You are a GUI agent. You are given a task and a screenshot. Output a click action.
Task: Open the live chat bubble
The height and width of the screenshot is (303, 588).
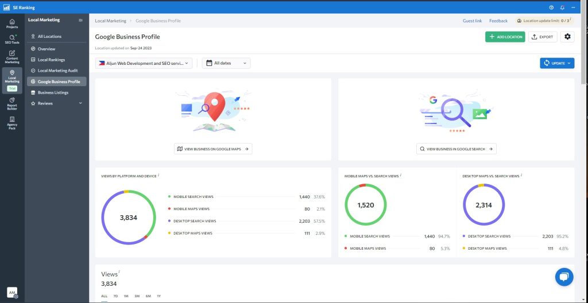click(564, 277)
